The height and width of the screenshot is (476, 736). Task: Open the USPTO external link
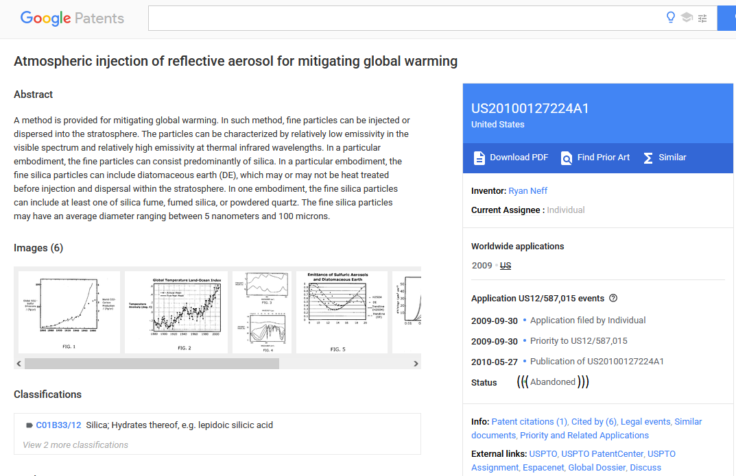(543, 453)
